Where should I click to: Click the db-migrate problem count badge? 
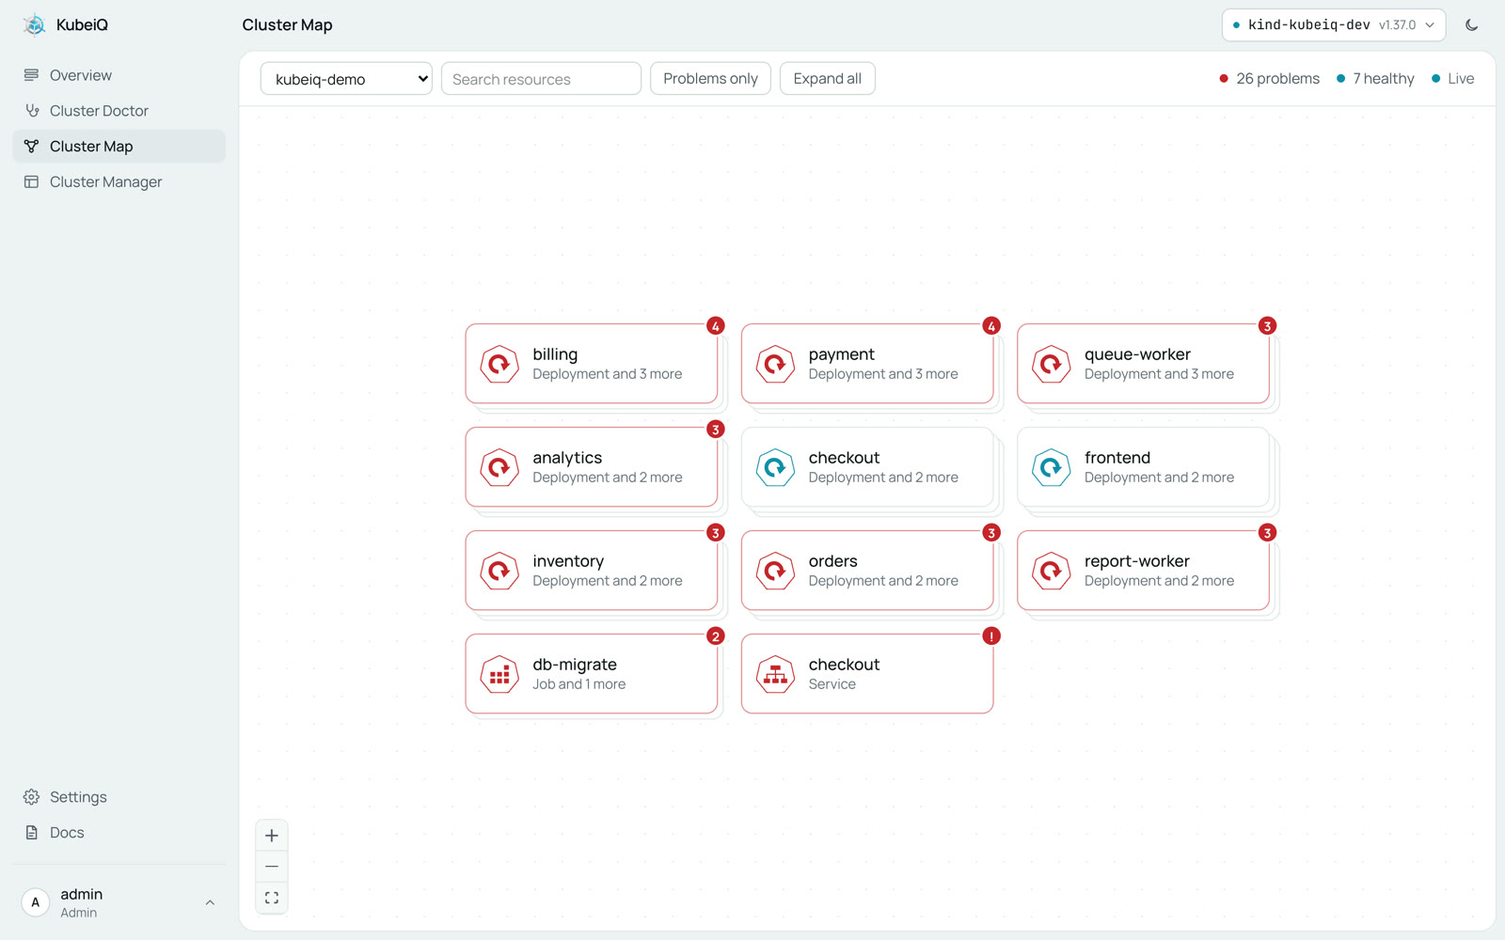[716, 636]
